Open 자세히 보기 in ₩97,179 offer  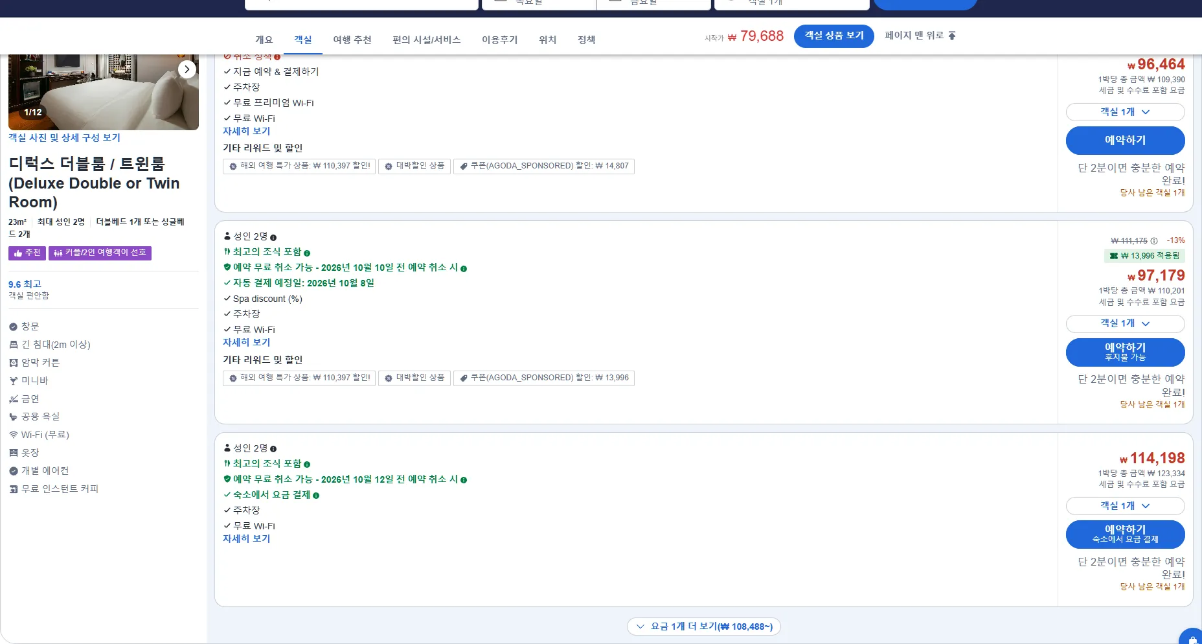pos(247,342)
